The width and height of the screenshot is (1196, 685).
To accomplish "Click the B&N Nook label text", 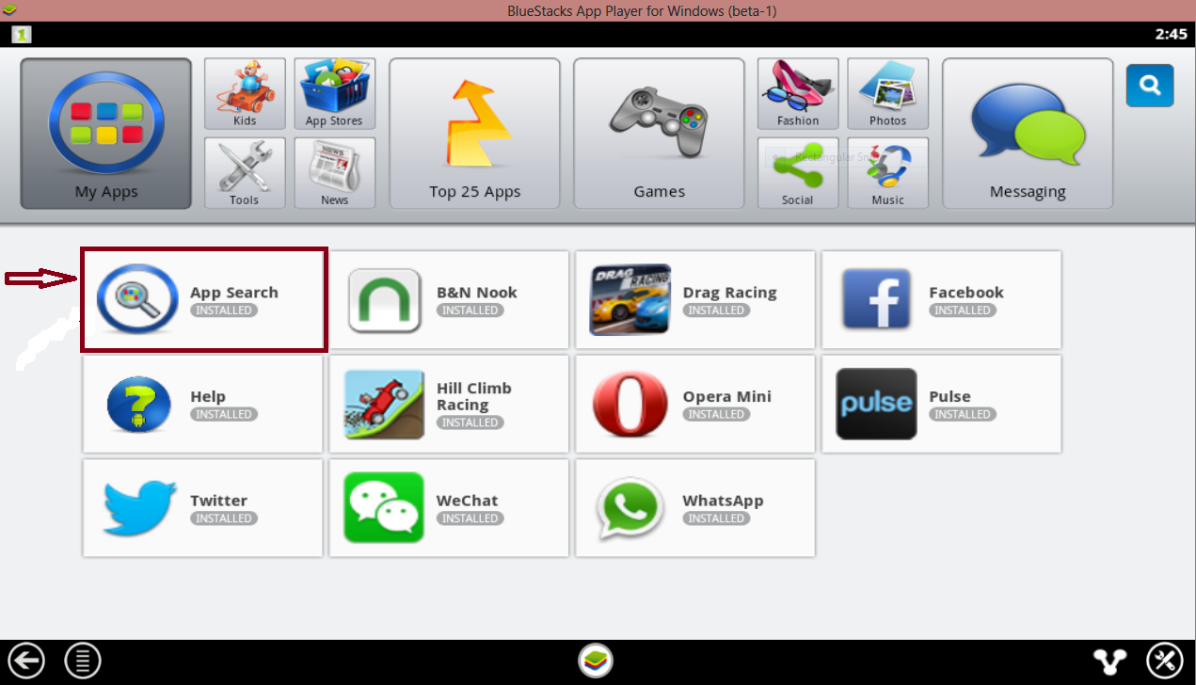I will 476,293.
